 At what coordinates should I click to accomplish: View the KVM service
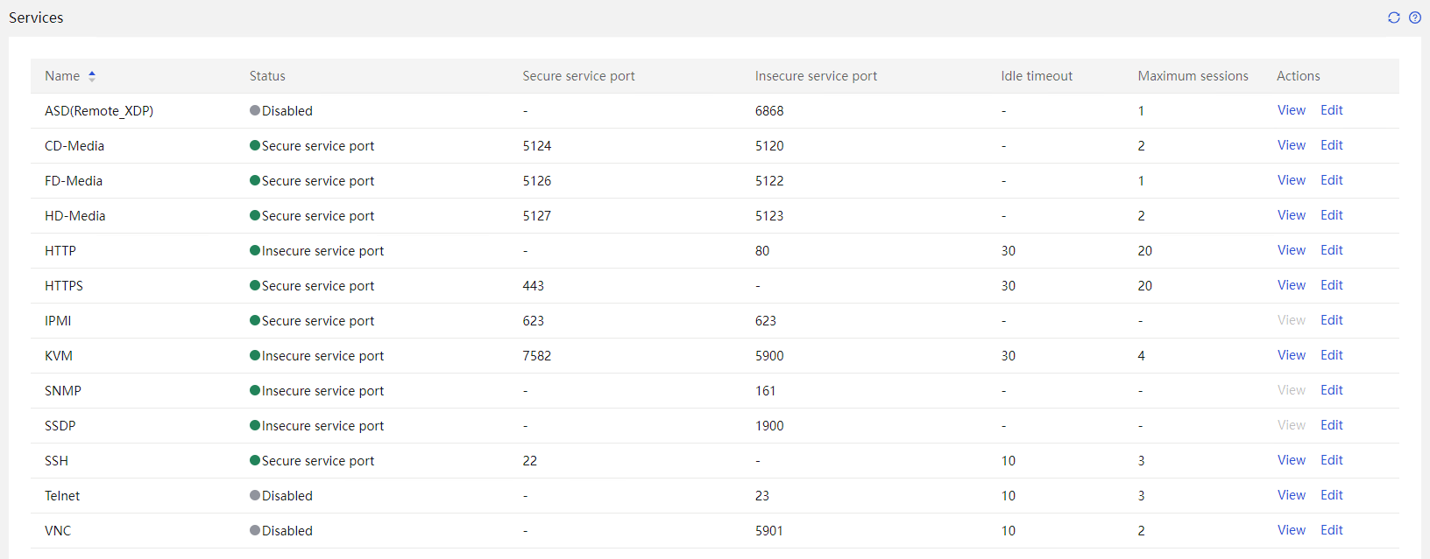[x=1291, y=355]
